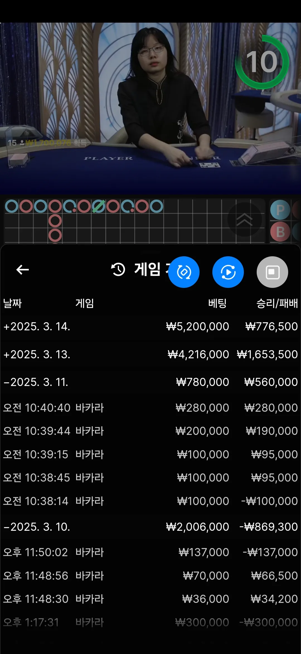Collapse the 2025. 3. 11. date row
This screenshot has height=654, width=301.
(151, 382)
